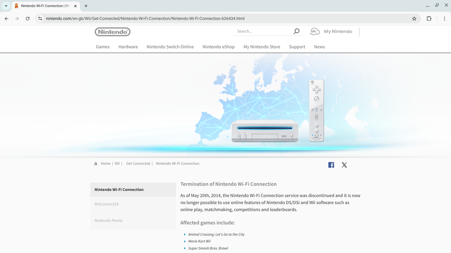The height and width of the screenshot is (253, 451).
Task: View site information icon in address bar
Action: click(40, 19)
